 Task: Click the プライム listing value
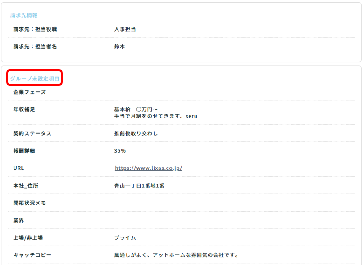[x=125, y=238]
